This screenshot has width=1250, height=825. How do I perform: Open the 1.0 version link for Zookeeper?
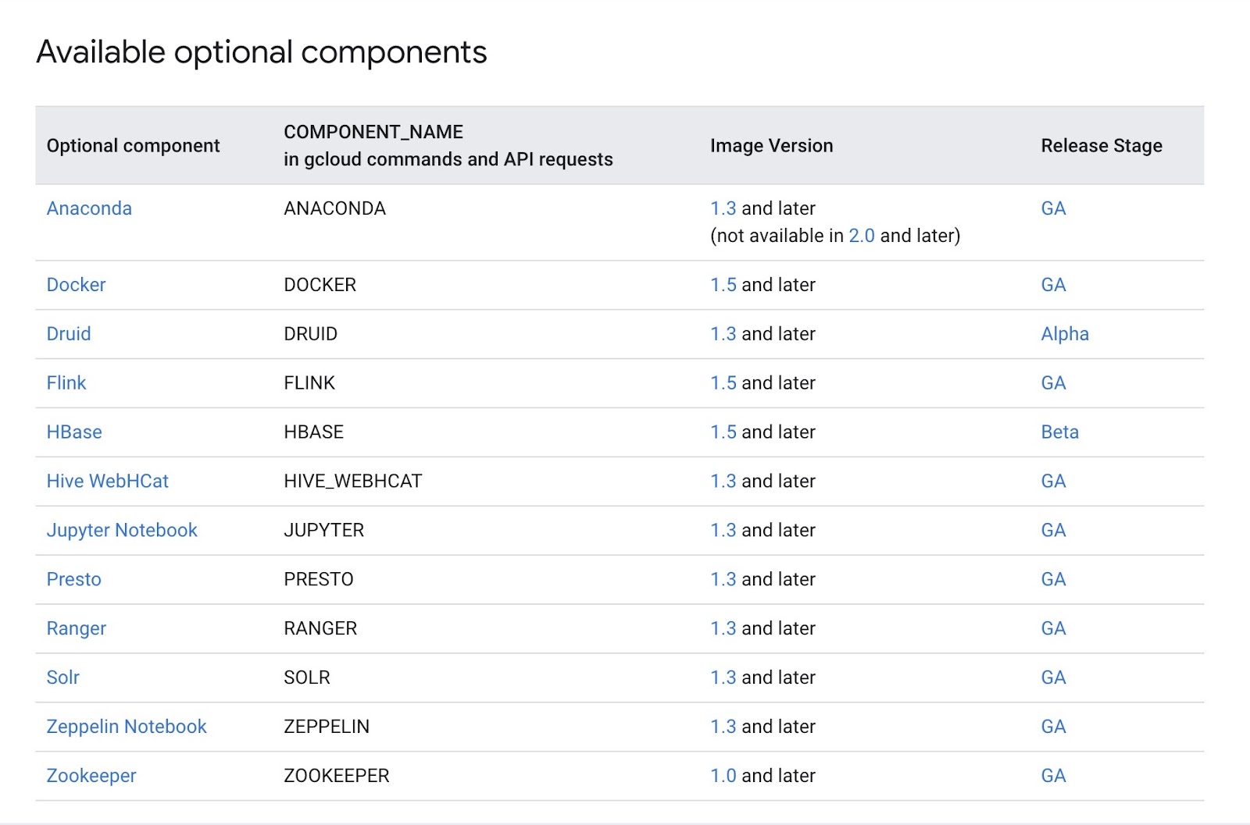(x=723, y=777)
